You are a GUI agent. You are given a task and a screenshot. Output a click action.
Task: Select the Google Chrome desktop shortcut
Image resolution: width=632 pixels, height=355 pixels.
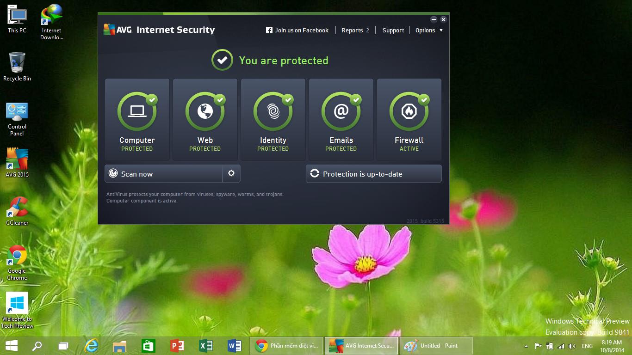(17, 263)
